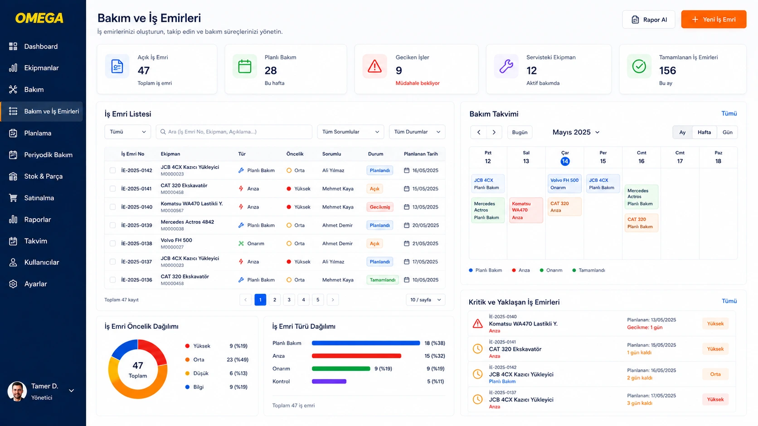Screen dimensions: 758x426
Task: Select the İE-2025-0140 row checkbox
Action: click(x=112, y=207)
